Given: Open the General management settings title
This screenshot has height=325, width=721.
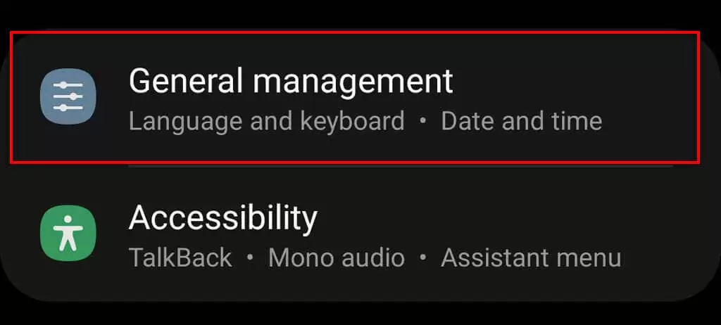Looking at the screenshot, I should pos(291,82).
